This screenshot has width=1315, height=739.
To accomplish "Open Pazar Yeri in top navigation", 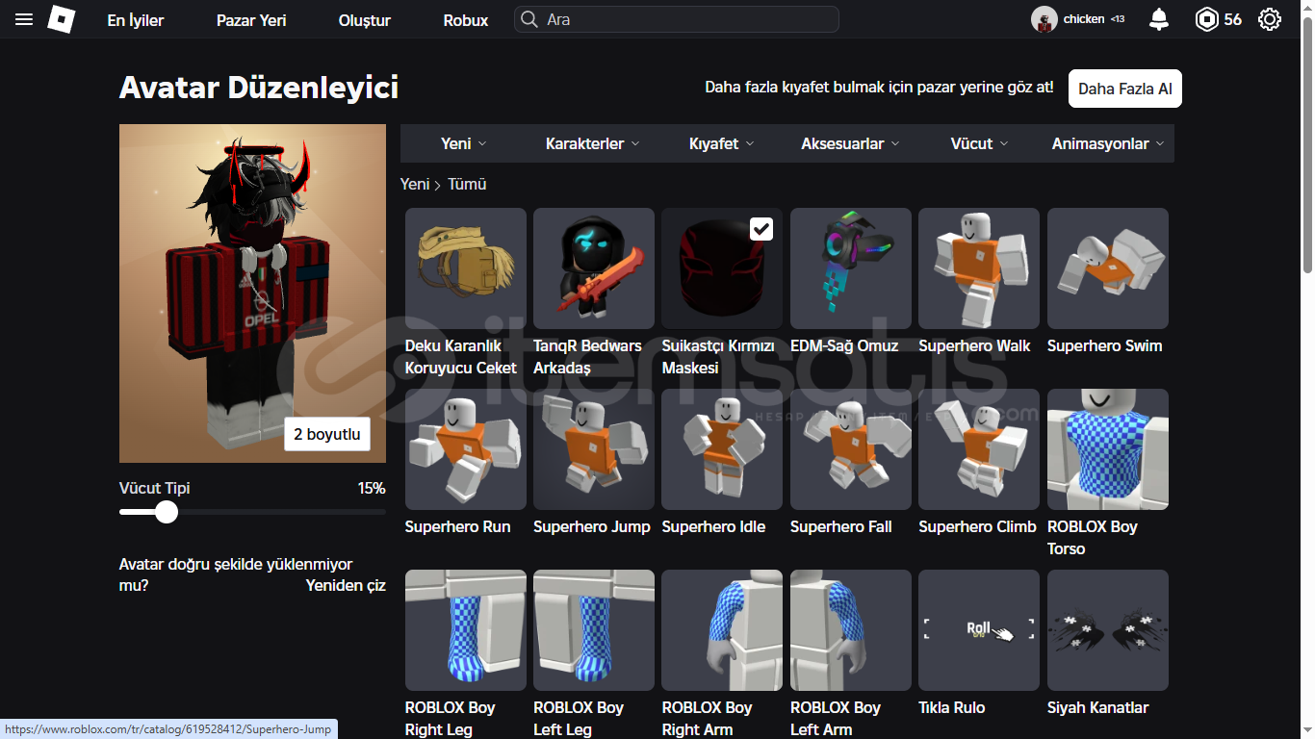I will tap(251, 20).
